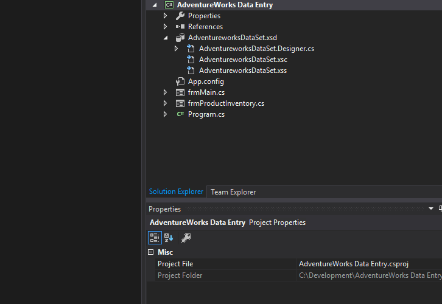The height and width of the screenshot is (304, 442).
Task: Expand the frmProductInventory.cs node
Action: 165,103
